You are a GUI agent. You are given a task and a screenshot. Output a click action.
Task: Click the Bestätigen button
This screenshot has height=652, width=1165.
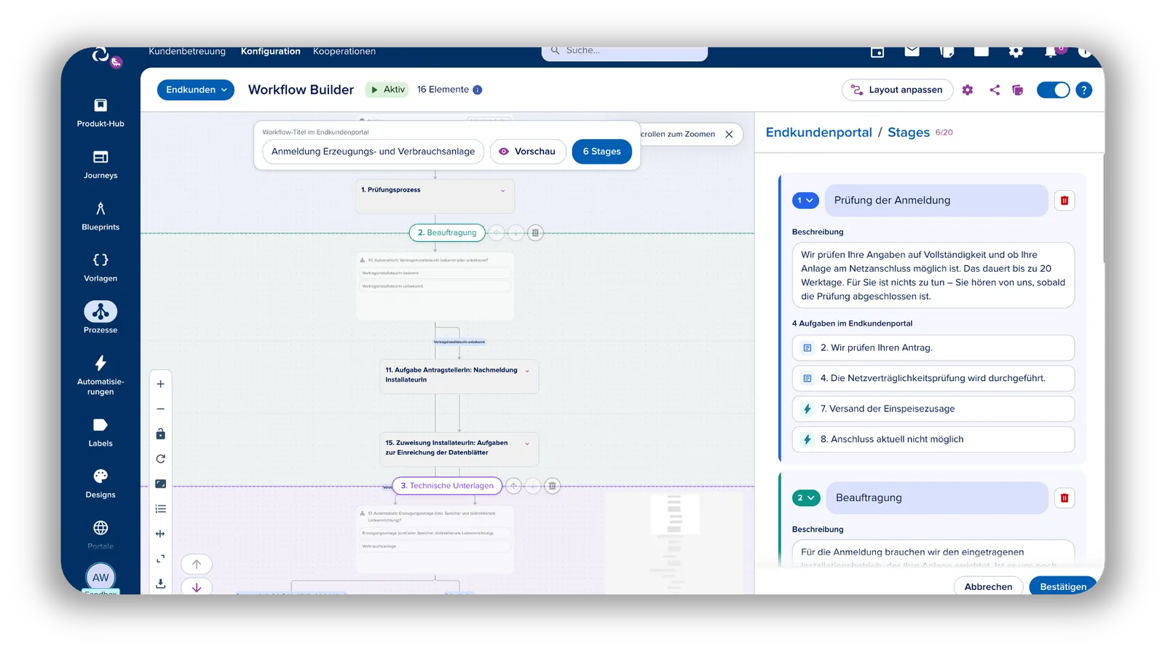coord(1063,586)
